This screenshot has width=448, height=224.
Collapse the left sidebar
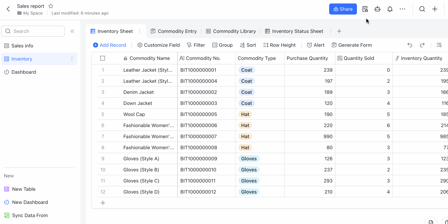point(72,31)
